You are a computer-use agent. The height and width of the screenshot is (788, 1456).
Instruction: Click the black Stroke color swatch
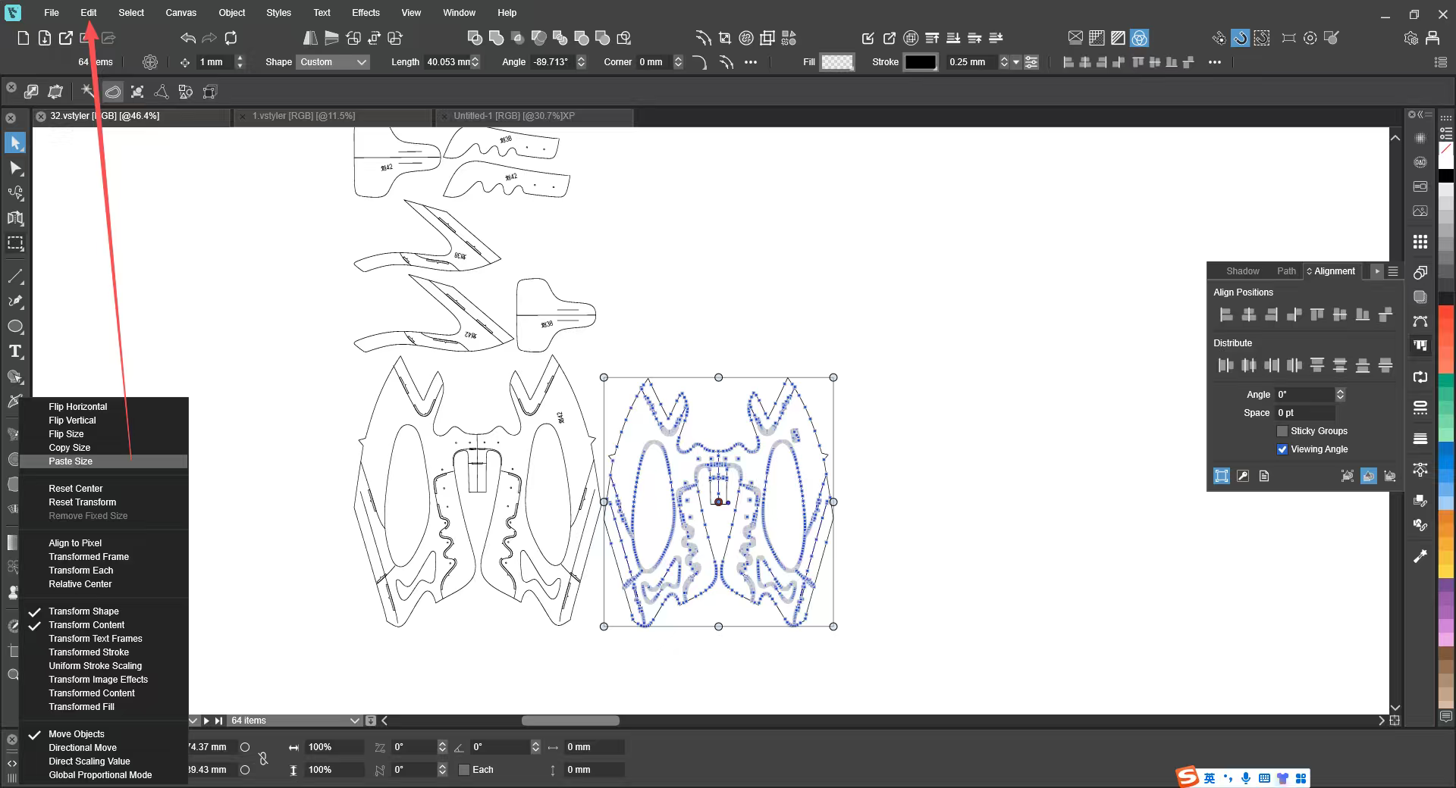[x=921, y=62]
